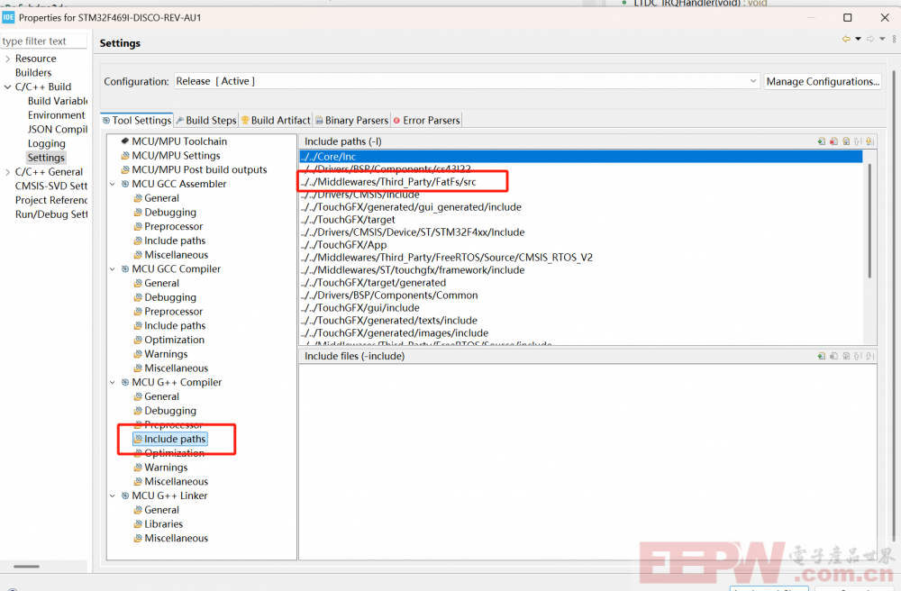Open the view menu dots in Settings header
Screen dimensions: 901x591
(894, 39)
